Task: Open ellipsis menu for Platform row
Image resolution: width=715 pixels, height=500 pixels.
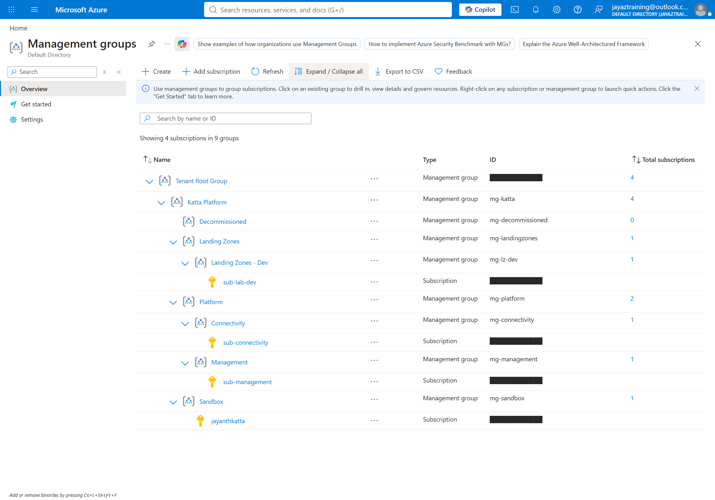Action: point(374,300)
